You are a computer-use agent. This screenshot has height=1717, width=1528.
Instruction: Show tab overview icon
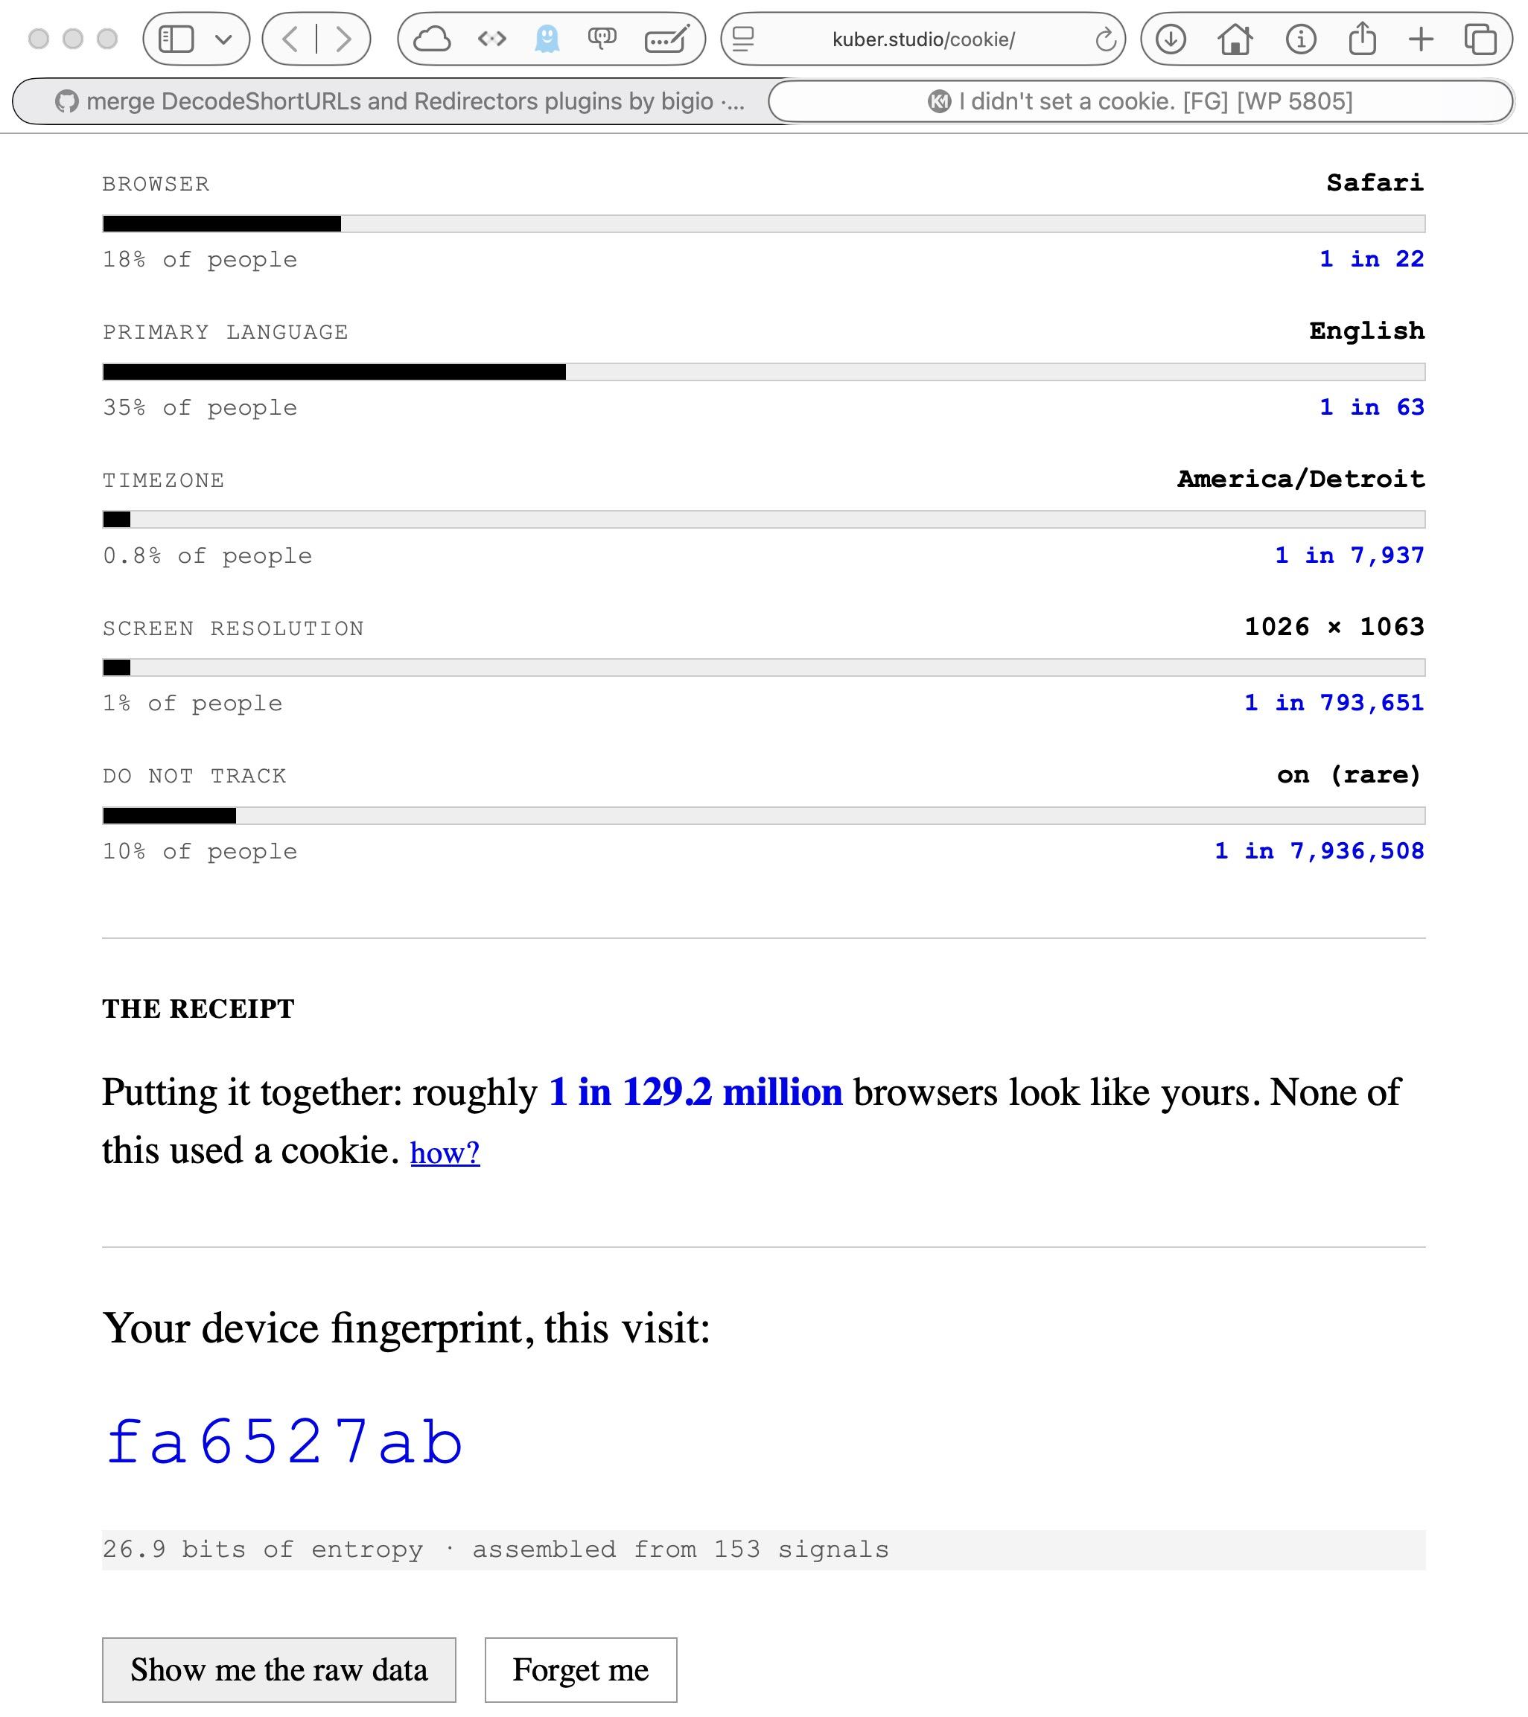pyautogui.click(x=1480, y=39)
